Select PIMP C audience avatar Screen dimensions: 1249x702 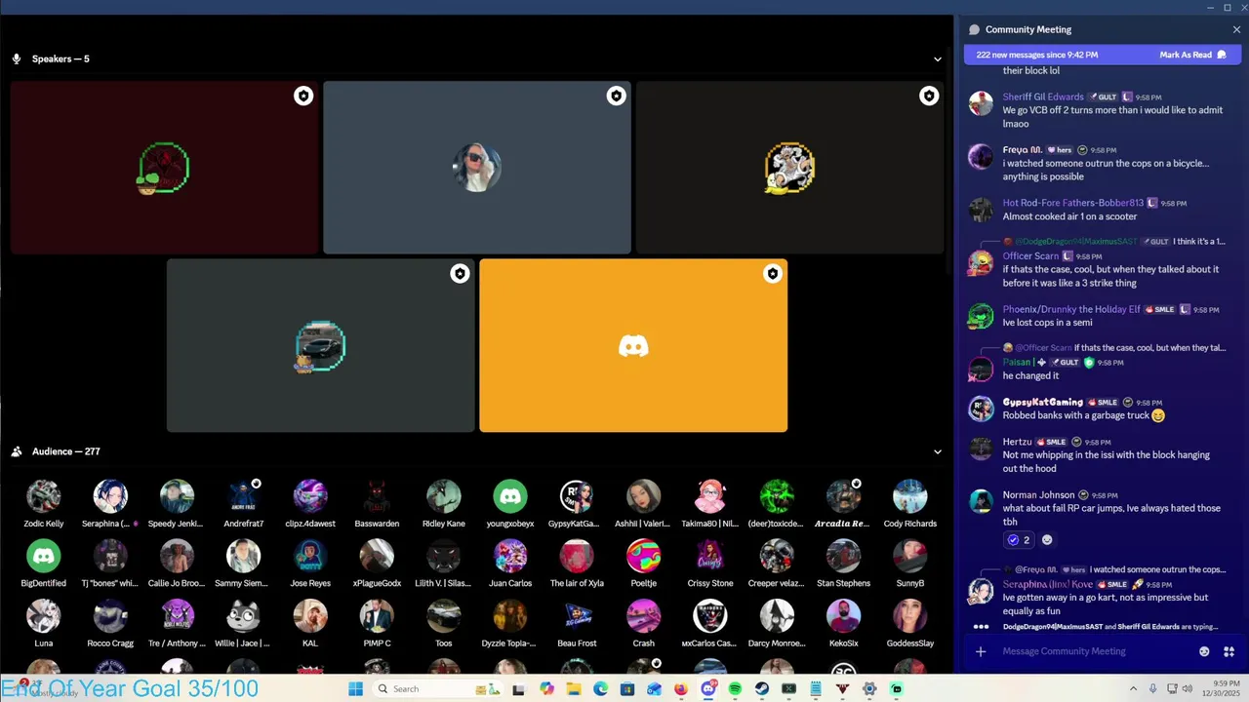pos(377,616)
